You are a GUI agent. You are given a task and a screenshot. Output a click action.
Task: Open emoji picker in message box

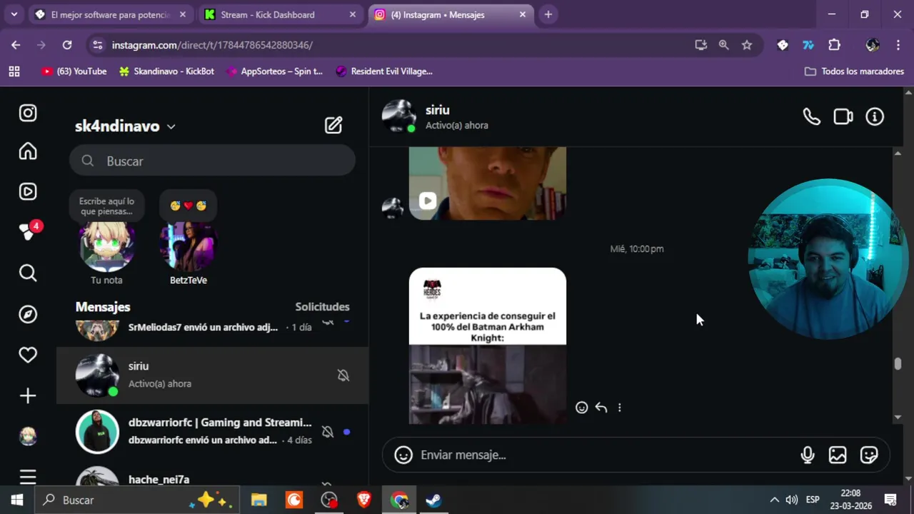click(x=403, y=455)
